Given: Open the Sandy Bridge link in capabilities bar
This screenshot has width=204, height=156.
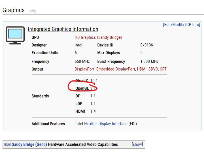Looking at the screenshot, I should tap(23, 144).
